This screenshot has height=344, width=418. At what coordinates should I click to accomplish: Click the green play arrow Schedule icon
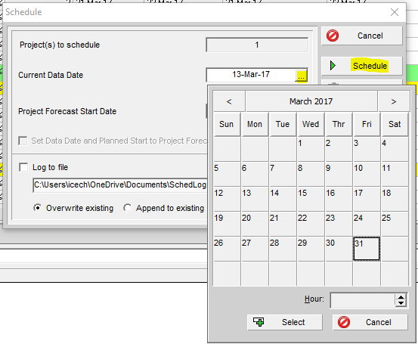pos(333,65)
